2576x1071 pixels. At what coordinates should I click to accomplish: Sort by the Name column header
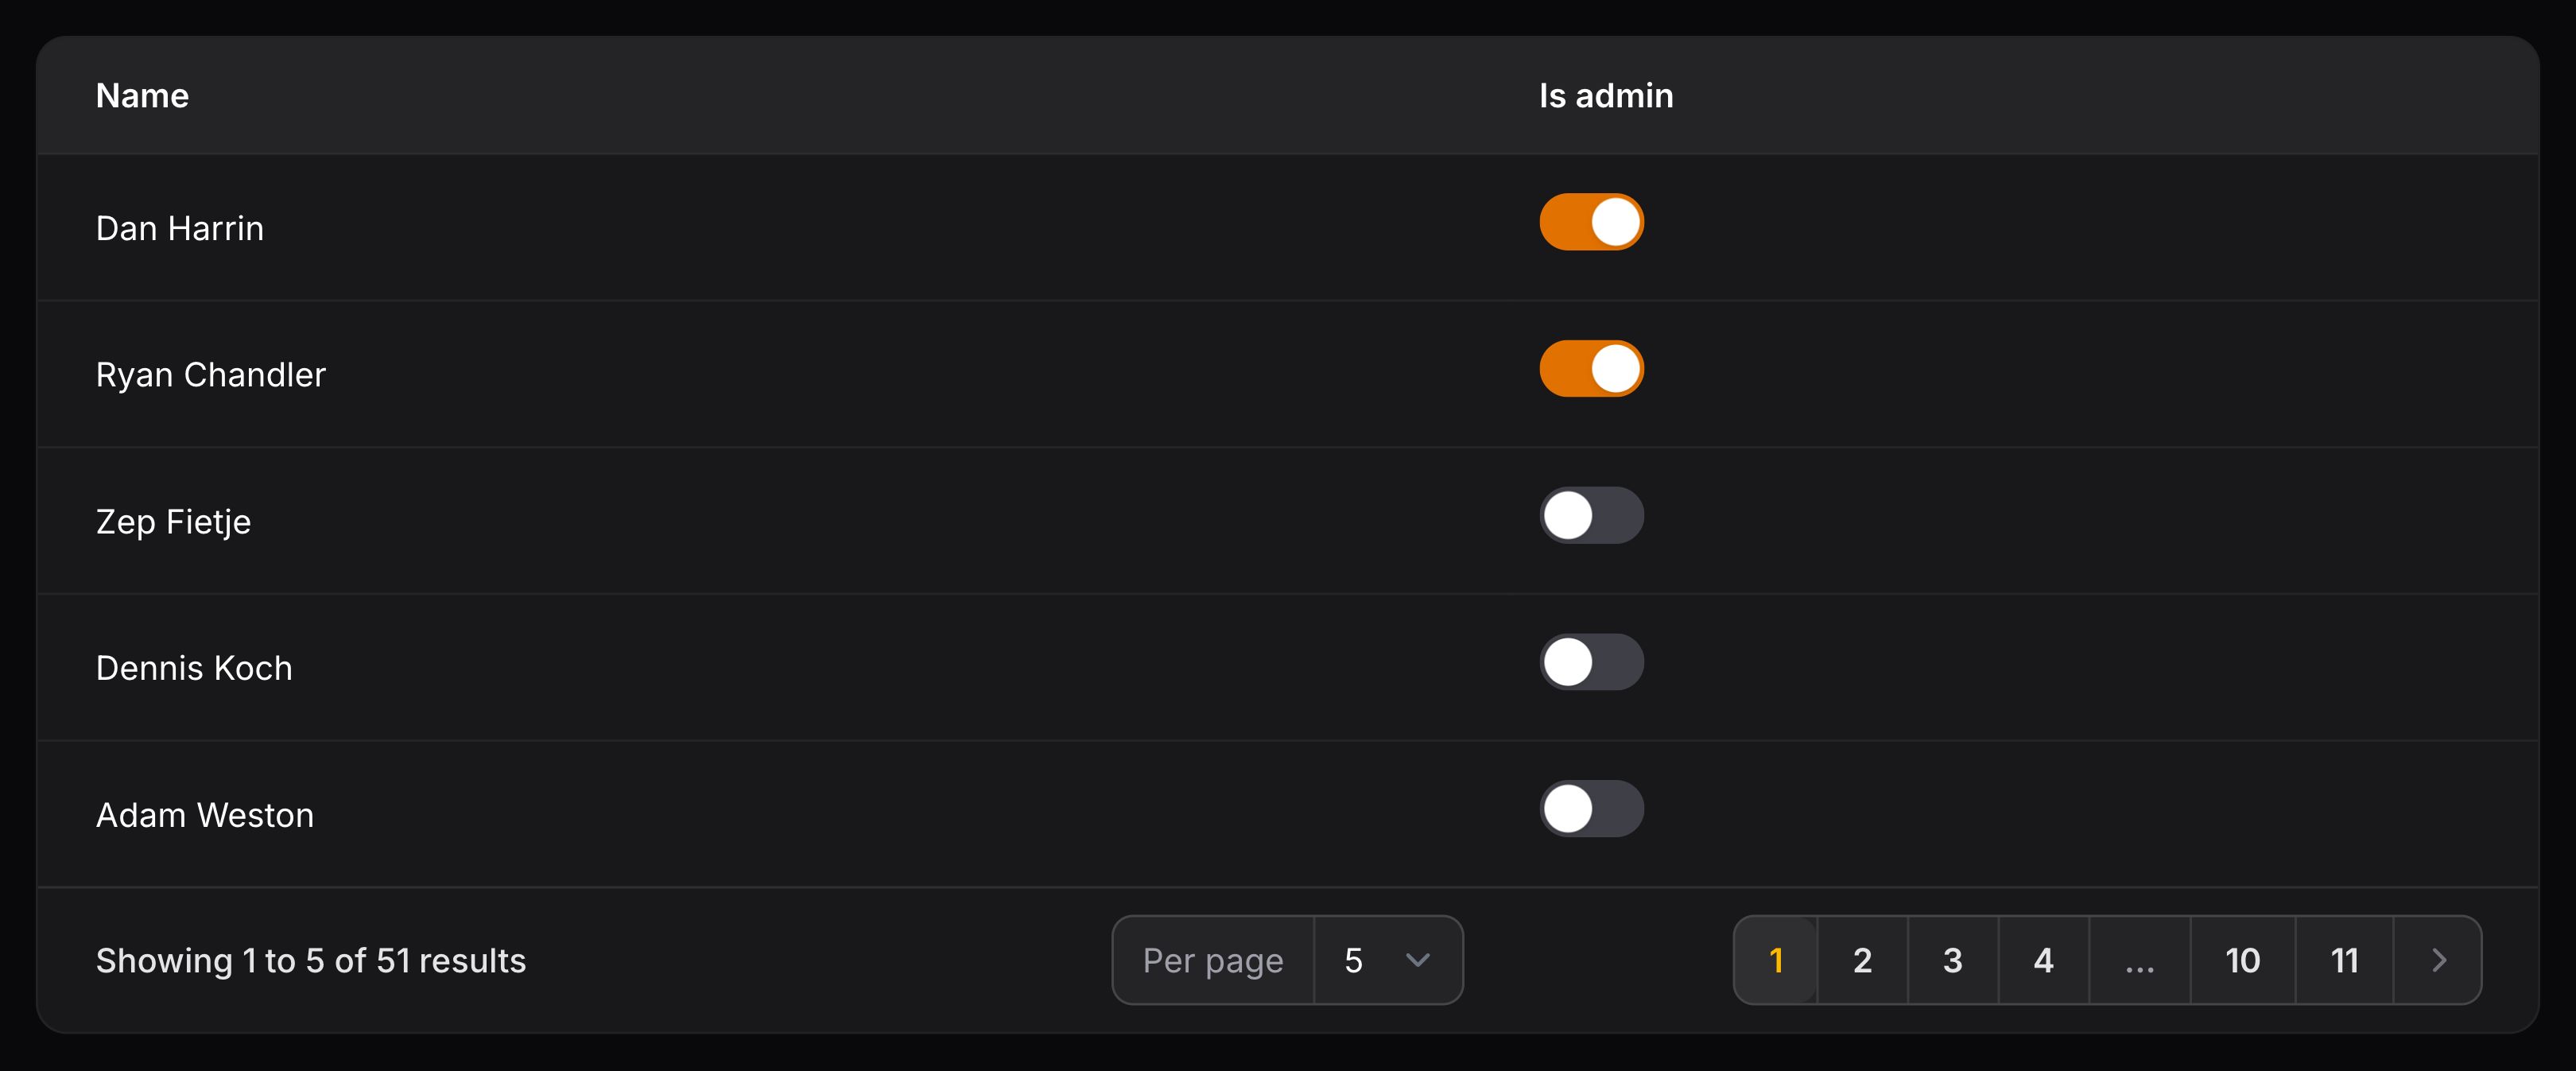141,95
